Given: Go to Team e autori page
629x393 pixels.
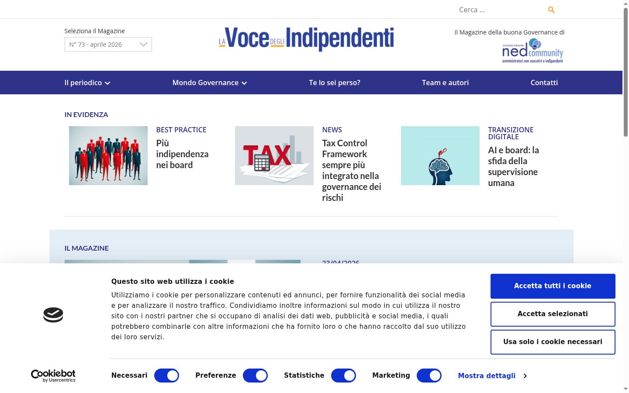Looking at the screenshot, I should pyautogui.click(x=445, y=83).
